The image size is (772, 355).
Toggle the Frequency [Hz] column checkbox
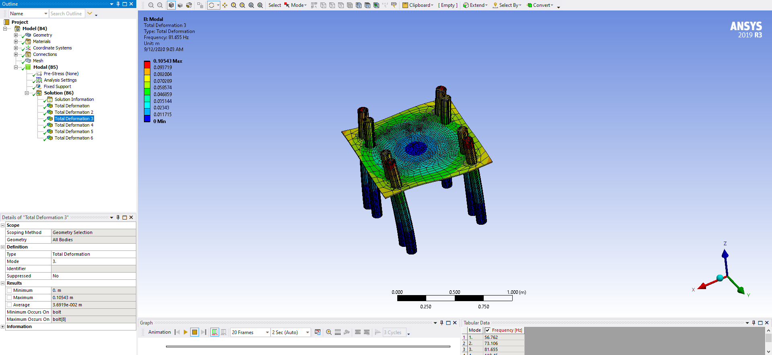click(x=487, y=330)
